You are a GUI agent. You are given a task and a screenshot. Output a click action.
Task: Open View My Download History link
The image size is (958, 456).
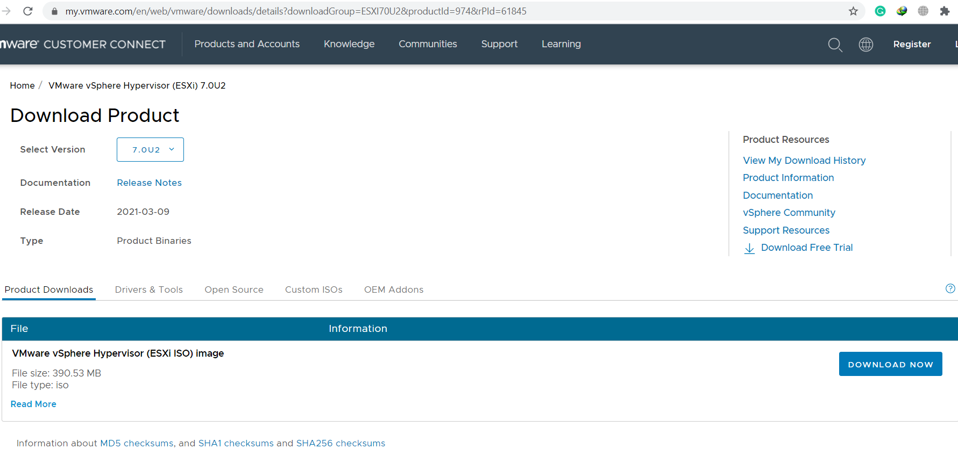804,161
